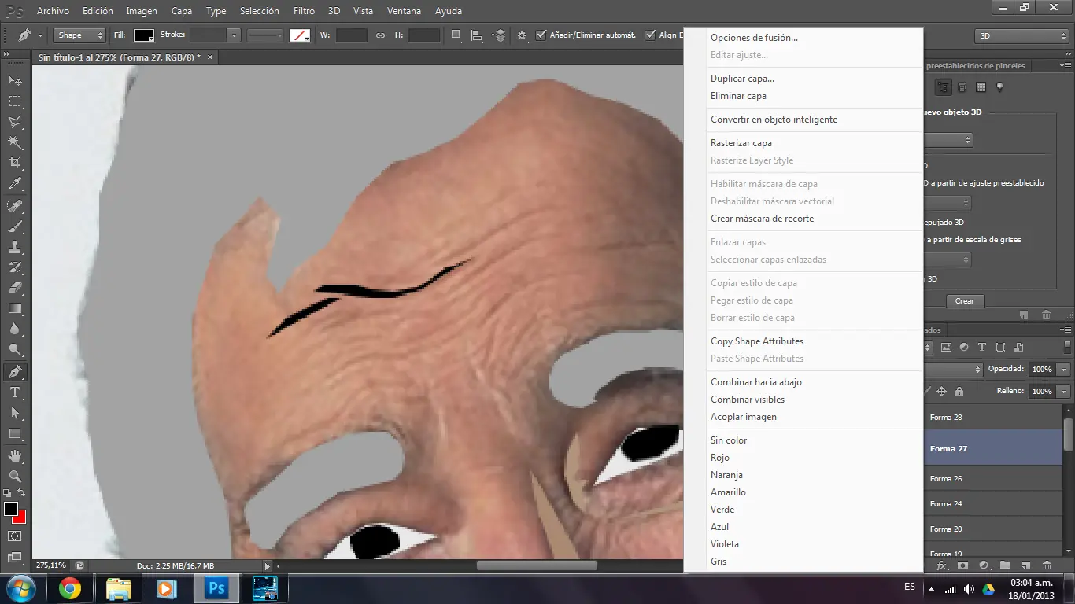
Task: Select the Forma 24 layer
Action: pos(992,503)
